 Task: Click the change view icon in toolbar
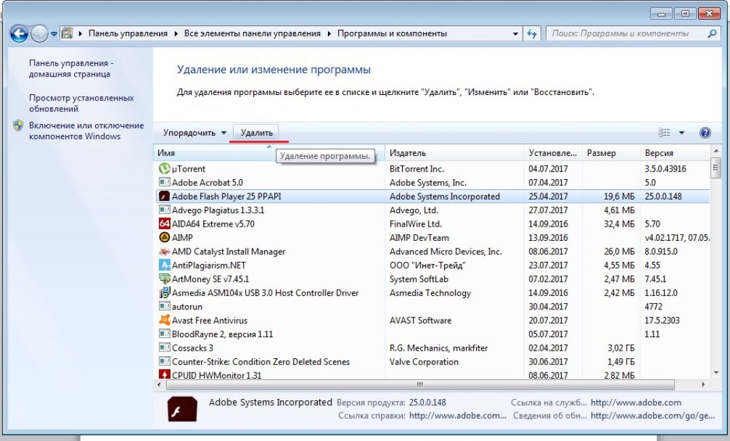pos(664,132)
